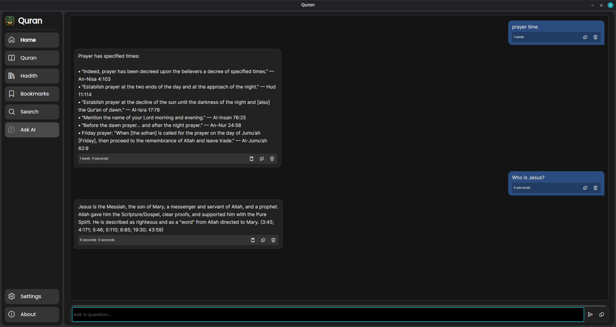Copy the prayer times AI answer
This screenshot has width=616, height=327.
(x=262, y=159)
